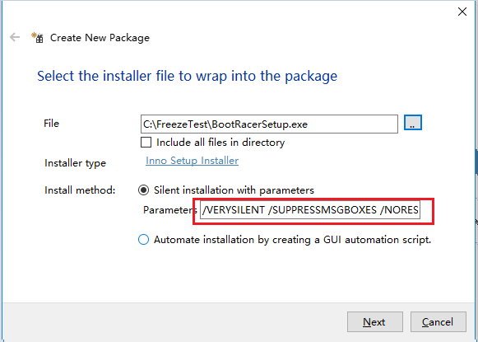478x342 pixels.
Task: Click the 'Include all files in directory' label
Action: [x=220, y=143]
